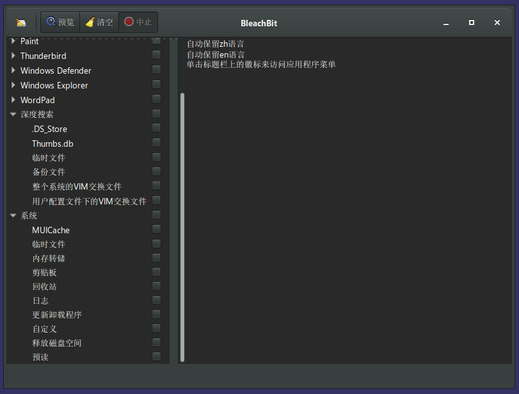This screenshot has height=394, width=519.
Task: Tick the 释放磁盘空间 checkbox
Action: click(157, 342)
